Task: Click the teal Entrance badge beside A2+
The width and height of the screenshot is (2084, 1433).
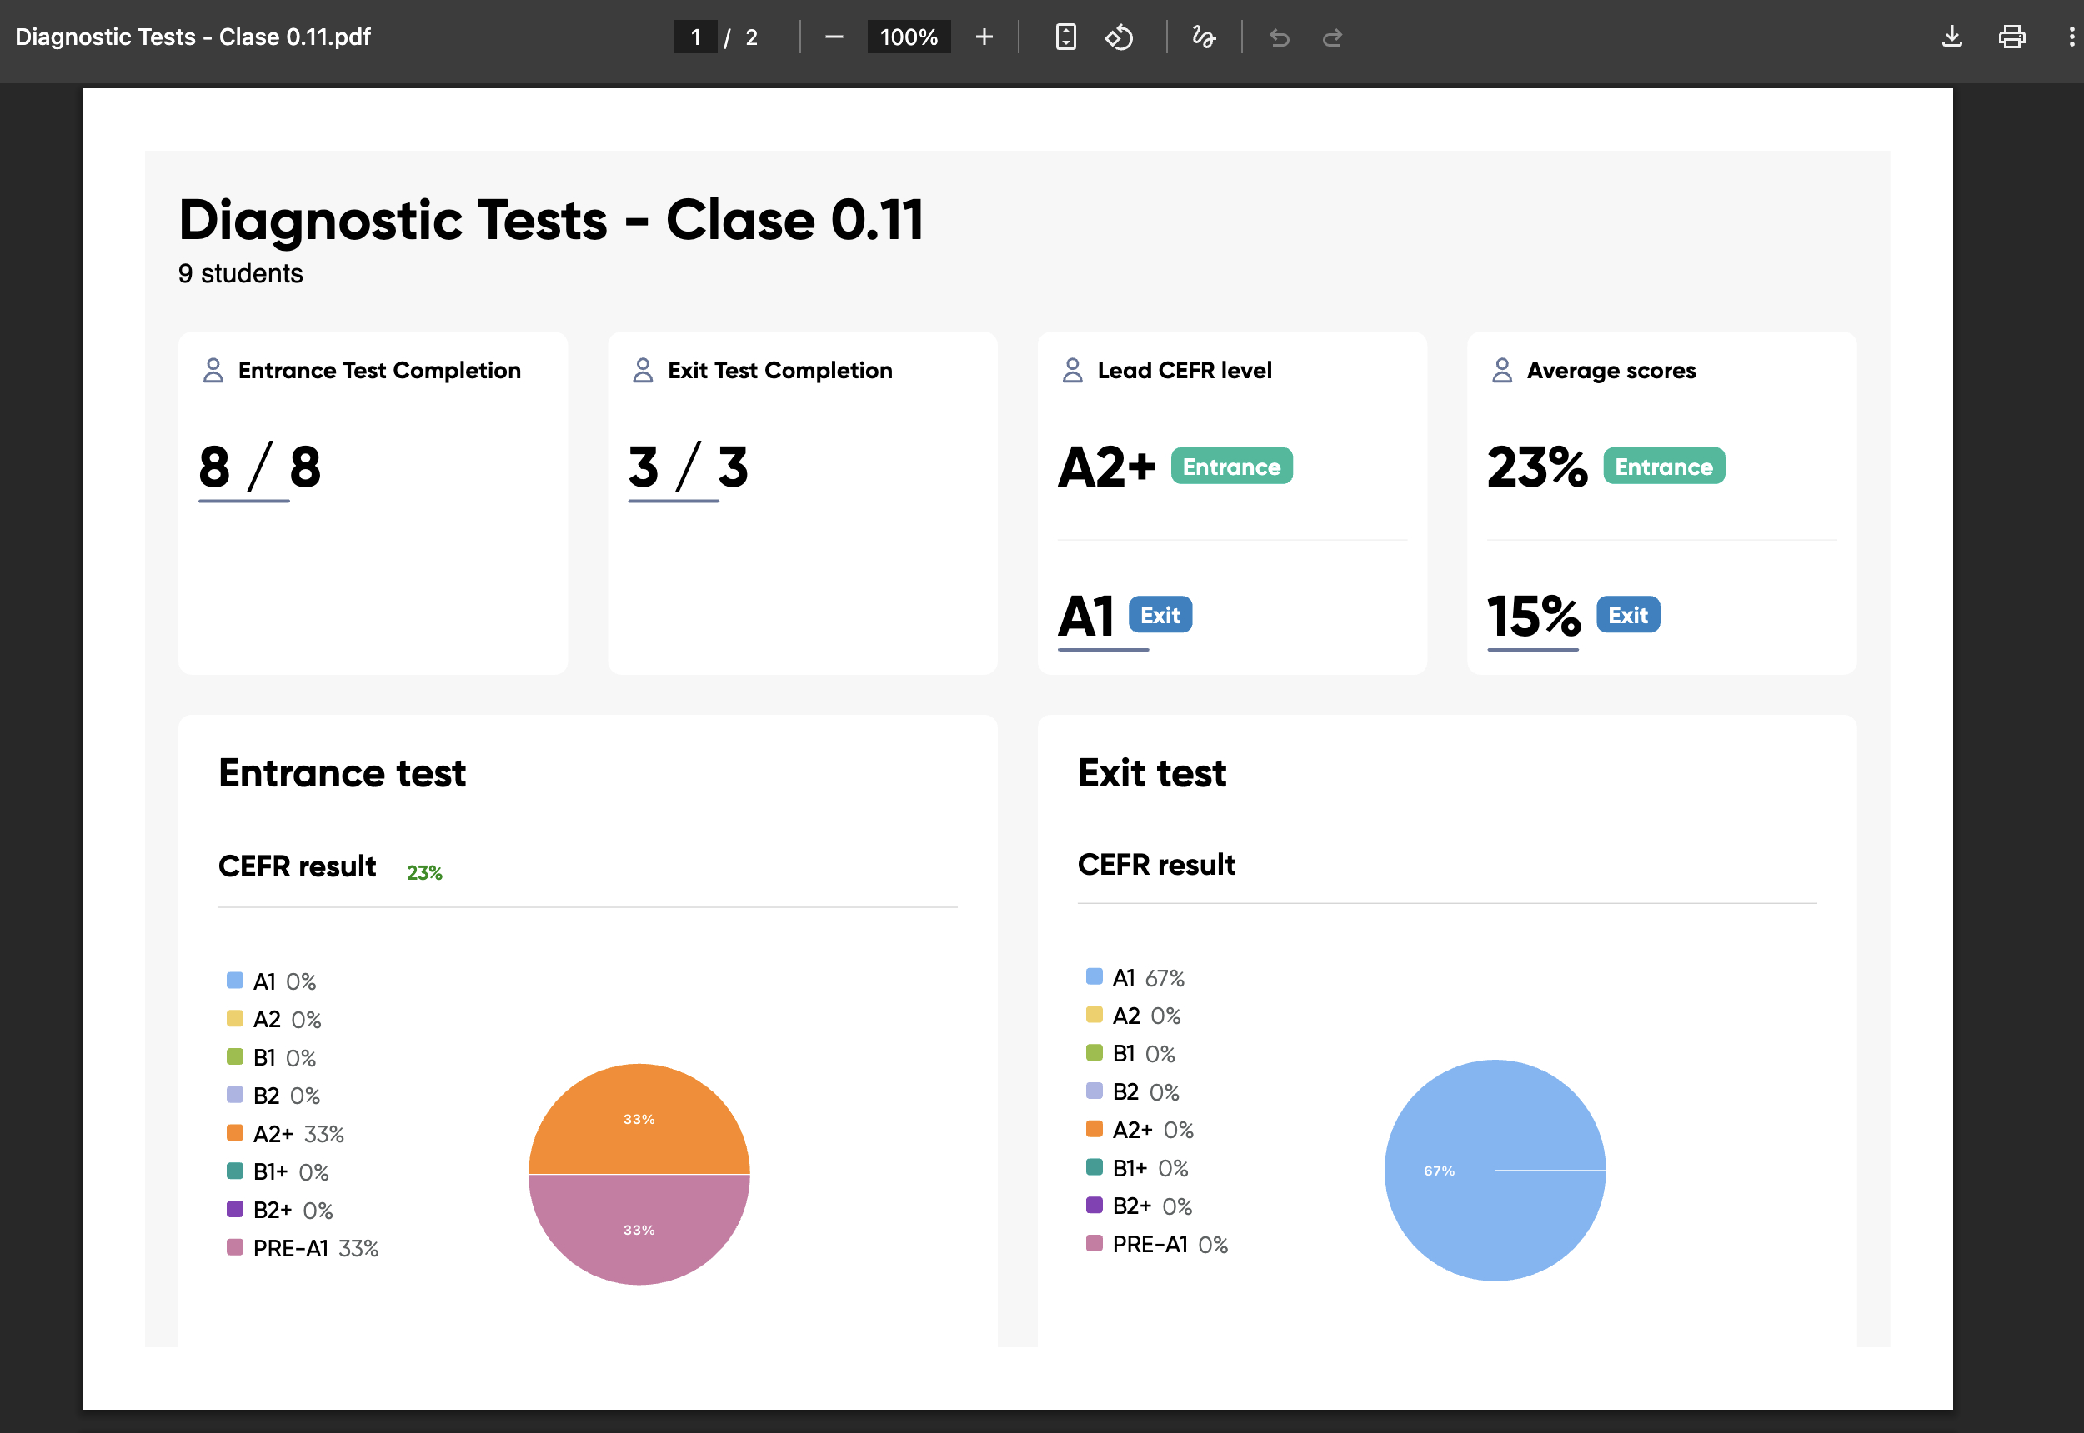Action: 1230,466
